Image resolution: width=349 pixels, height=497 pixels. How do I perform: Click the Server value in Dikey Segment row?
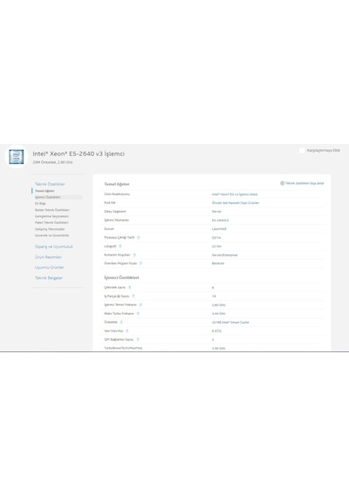pyautogui.click(x=216, y=211)
